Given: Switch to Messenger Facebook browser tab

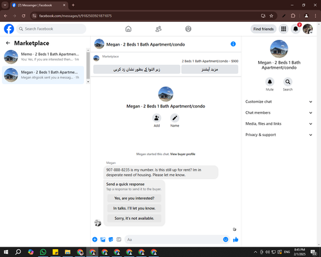Looking at the screenshot, I should 39,5.
